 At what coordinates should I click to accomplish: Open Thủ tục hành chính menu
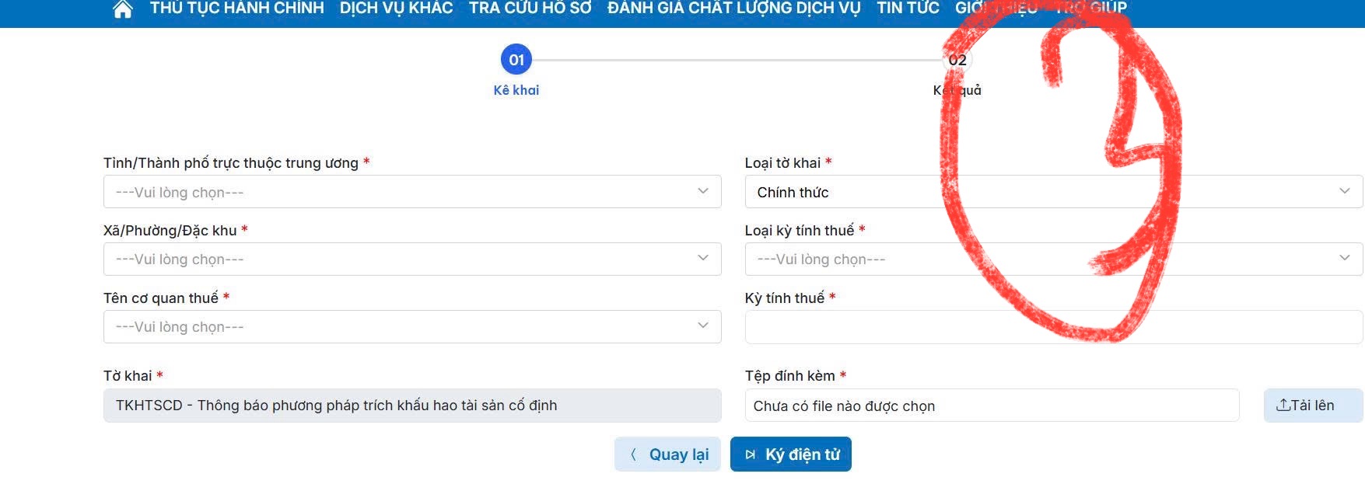click(236, 9)
